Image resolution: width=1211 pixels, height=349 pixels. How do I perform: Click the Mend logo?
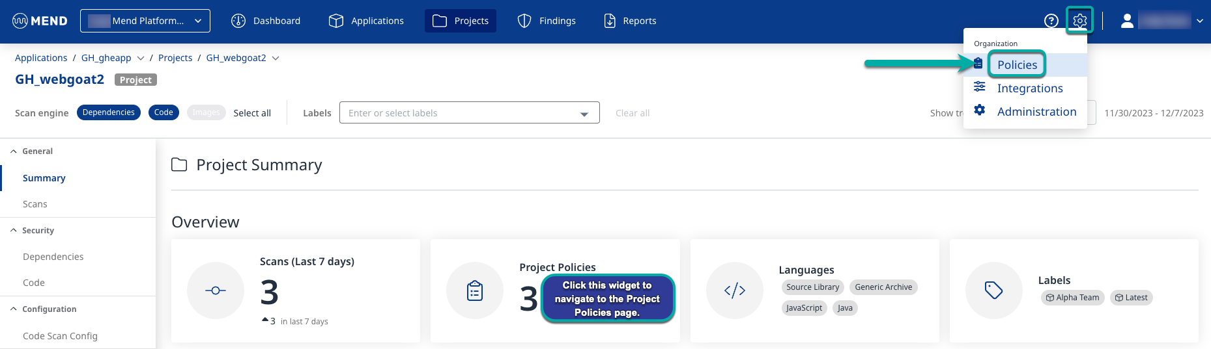coord(40,21)
